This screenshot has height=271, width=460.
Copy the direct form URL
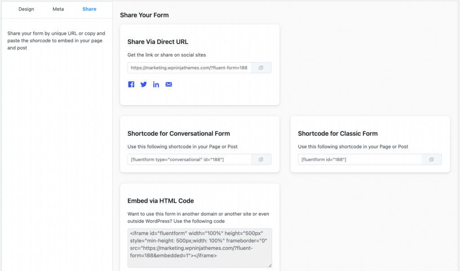[261, 68]
